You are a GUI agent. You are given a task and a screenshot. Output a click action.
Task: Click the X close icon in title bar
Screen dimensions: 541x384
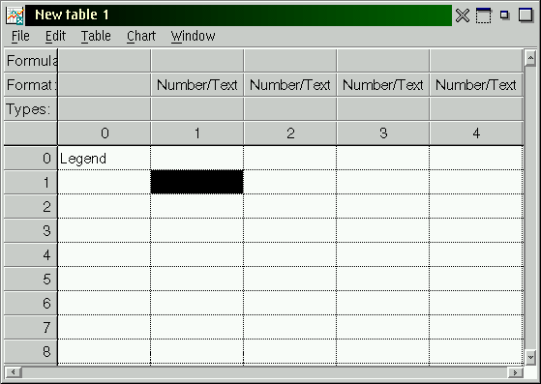click(x=463, y=15)
